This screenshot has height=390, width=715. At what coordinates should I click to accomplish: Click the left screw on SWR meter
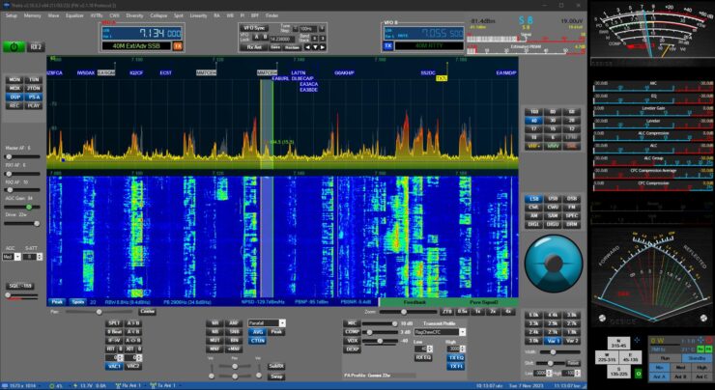click(602, 318)
